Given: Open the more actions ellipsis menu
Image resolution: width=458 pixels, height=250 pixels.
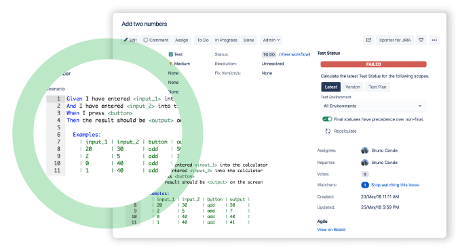Looking at the screenshot, I should click(434, 40).
